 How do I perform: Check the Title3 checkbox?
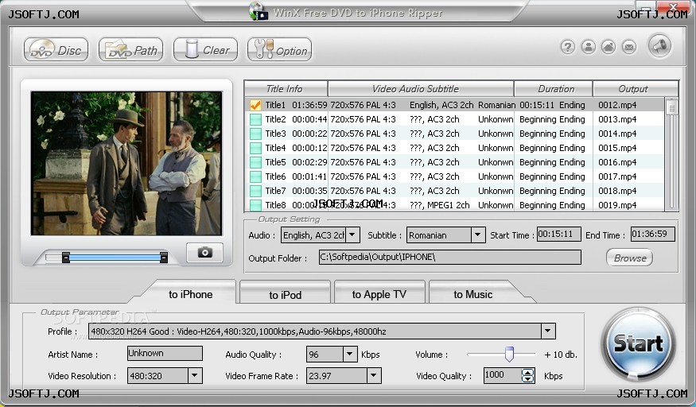(x=255, y=134)
